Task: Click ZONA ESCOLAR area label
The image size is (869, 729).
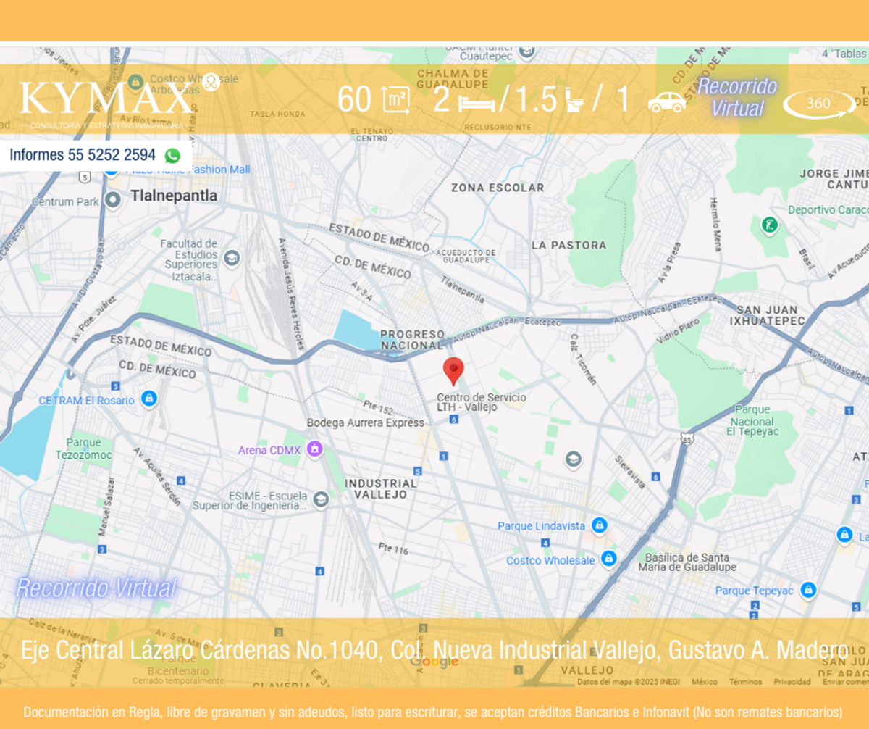Action: pyautogui.click(x=498, y=188)
